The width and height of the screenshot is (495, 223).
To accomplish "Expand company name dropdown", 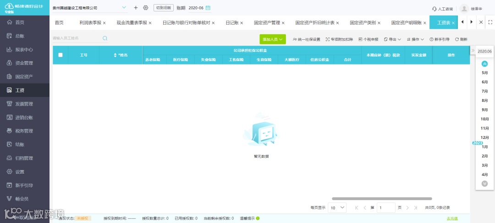I will pyautogui.click(x=124, y=8).
